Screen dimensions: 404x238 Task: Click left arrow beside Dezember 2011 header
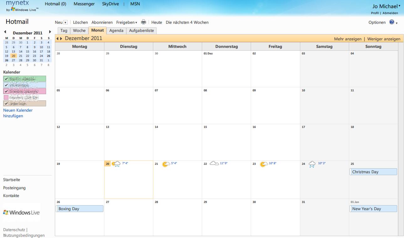coord(58,39)
